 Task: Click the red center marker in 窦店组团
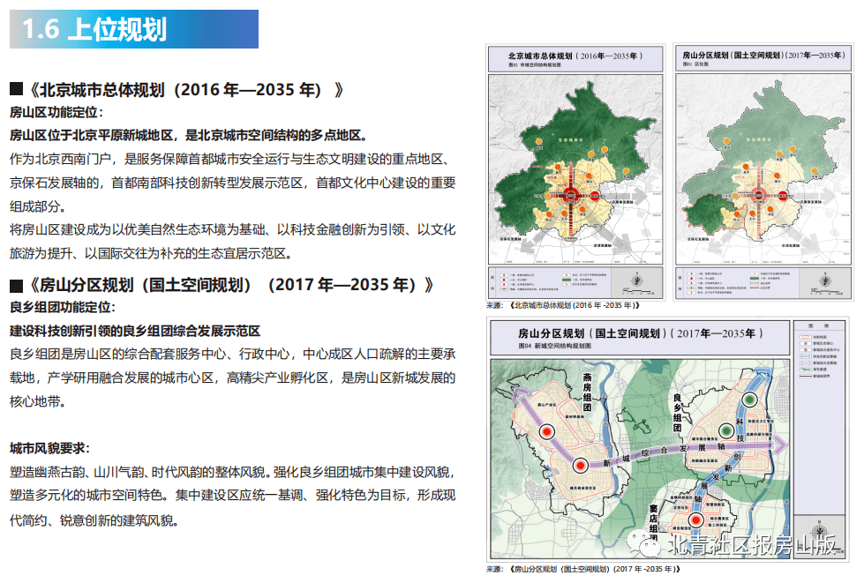click(x=696, y=519)
